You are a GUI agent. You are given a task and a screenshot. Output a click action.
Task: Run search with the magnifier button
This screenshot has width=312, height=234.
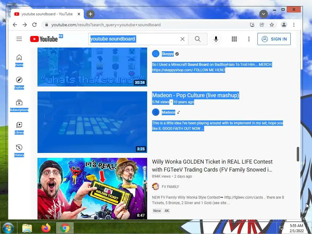click(x=197, y=39)
